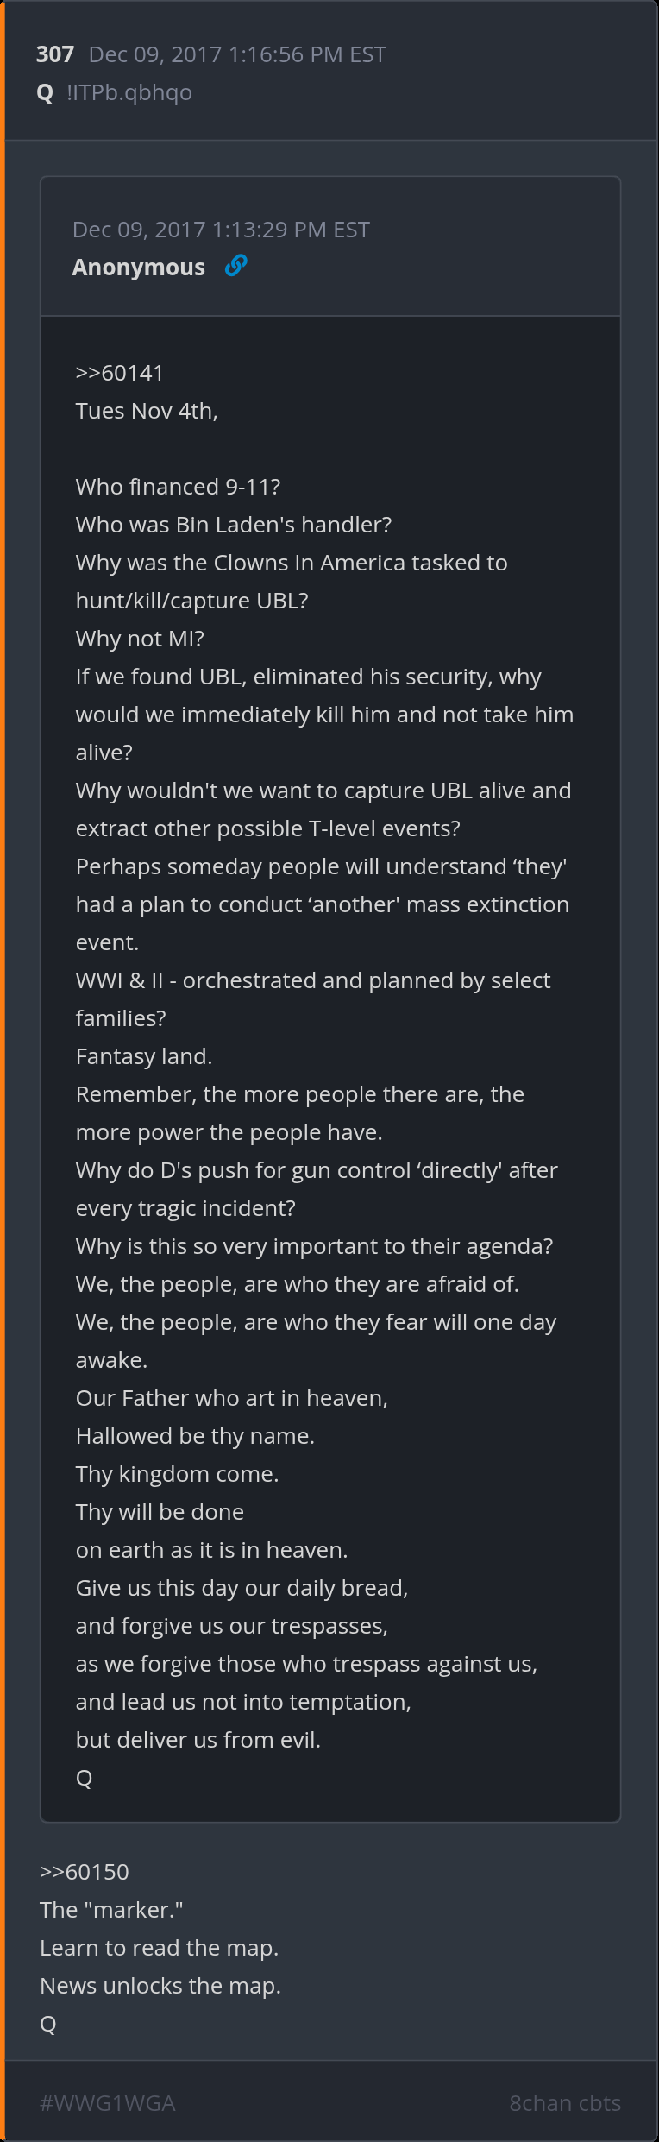
Task: Click the line 'Who financed 9-11?'
Action: point(179,487)
